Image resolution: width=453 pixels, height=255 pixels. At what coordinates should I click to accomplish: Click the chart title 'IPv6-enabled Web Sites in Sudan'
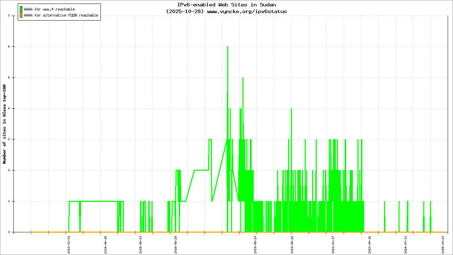click(x=226, y=5)
